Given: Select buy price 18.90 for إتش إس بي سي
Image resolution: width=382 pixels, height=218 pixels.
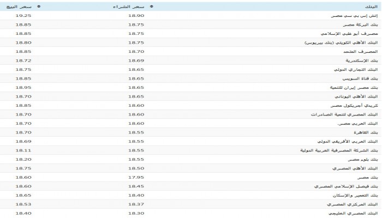Looking at the screenshot, I should (x=136, y=16).
